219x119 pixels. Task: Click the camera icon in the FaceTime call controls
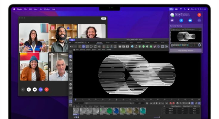coord(35,89)
